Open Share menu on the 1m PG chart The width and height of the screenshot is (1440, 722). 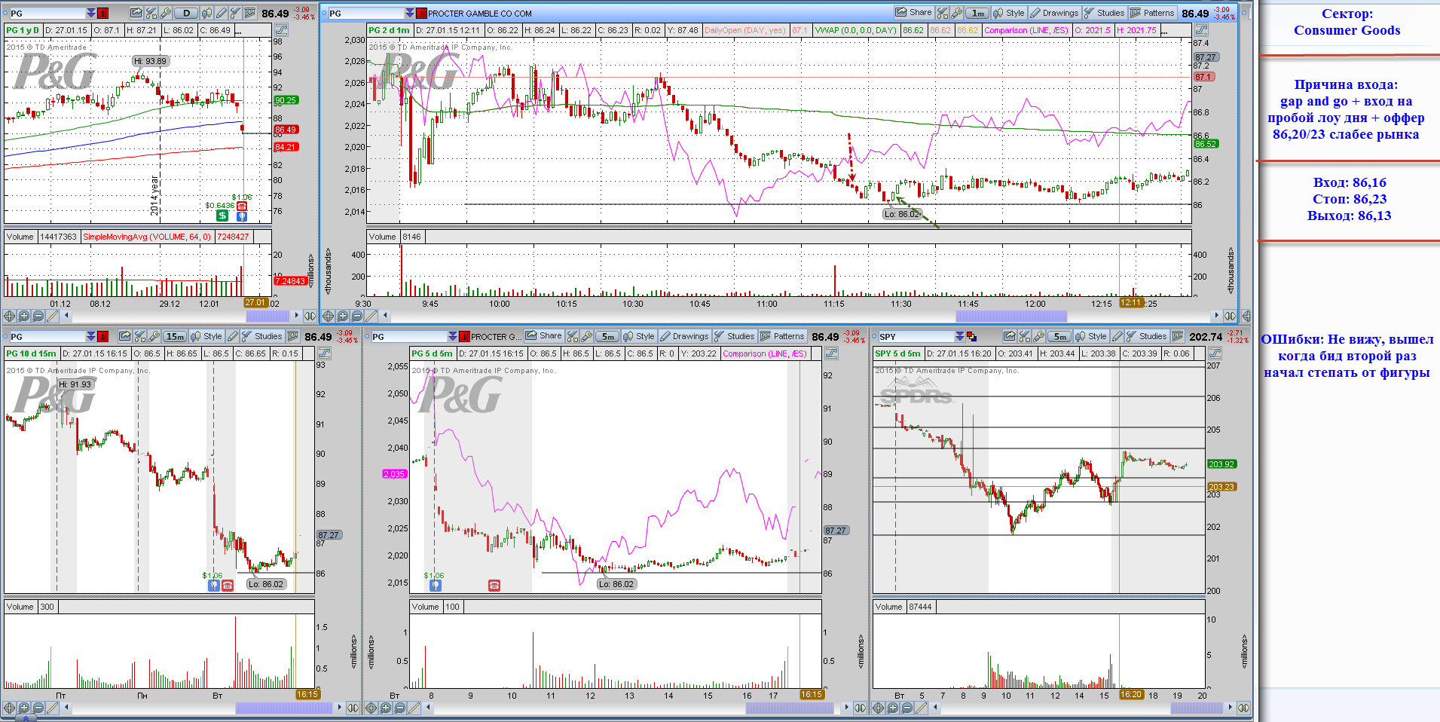point(913,13)
